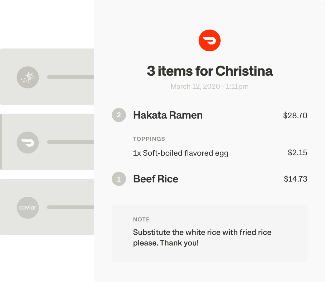Screen dimensions: 325x282
Task: Click the '3 items for Christina' heading
Action: click(x=210, y=71)
